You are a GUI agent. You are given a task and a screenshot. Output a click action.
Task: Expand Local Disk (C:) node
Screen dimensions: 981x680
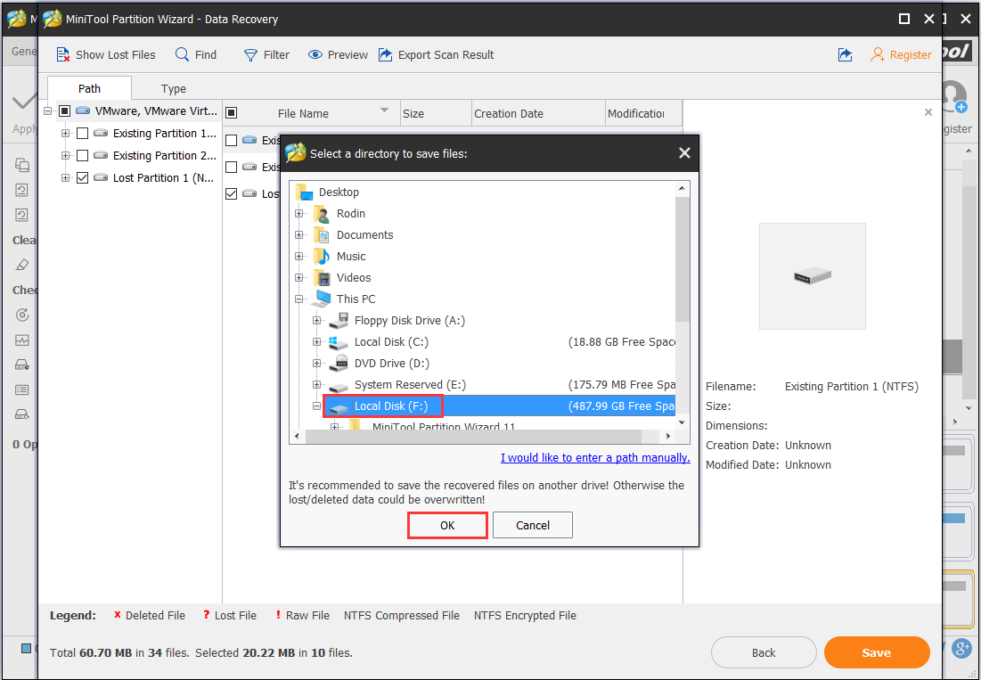point(316,341)
